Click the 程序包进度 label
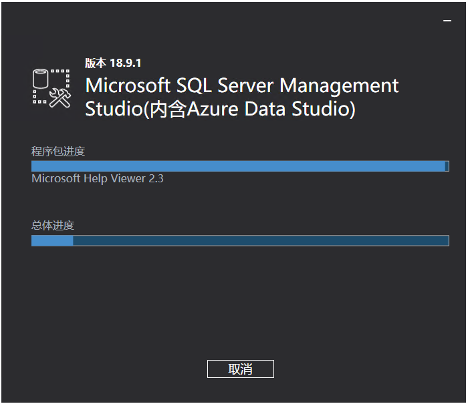 pos(58,152)
